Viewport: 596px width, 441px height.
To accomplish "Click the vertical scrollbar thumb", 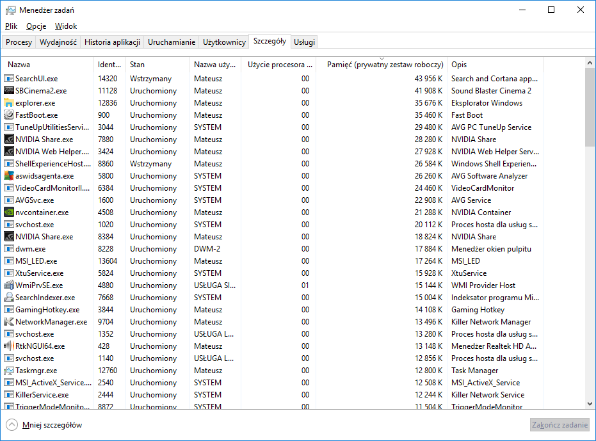I will tap(590, 107).
